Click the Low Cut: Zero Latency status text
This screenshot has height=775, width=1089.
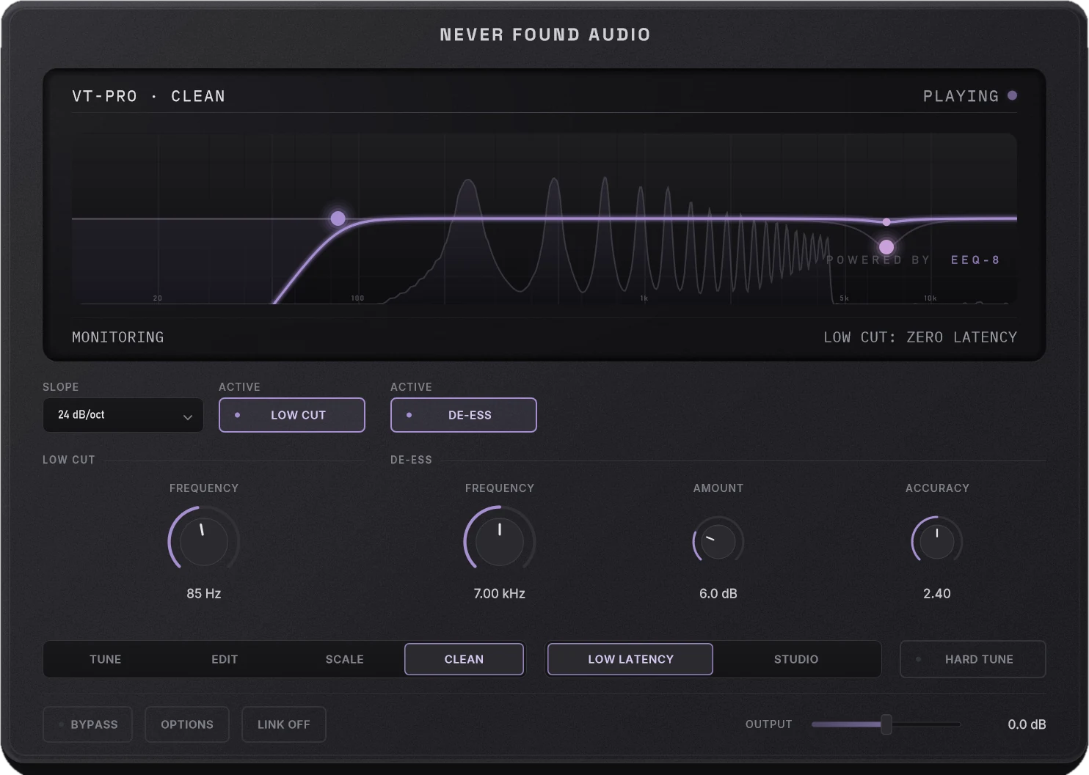click(920, 337)
